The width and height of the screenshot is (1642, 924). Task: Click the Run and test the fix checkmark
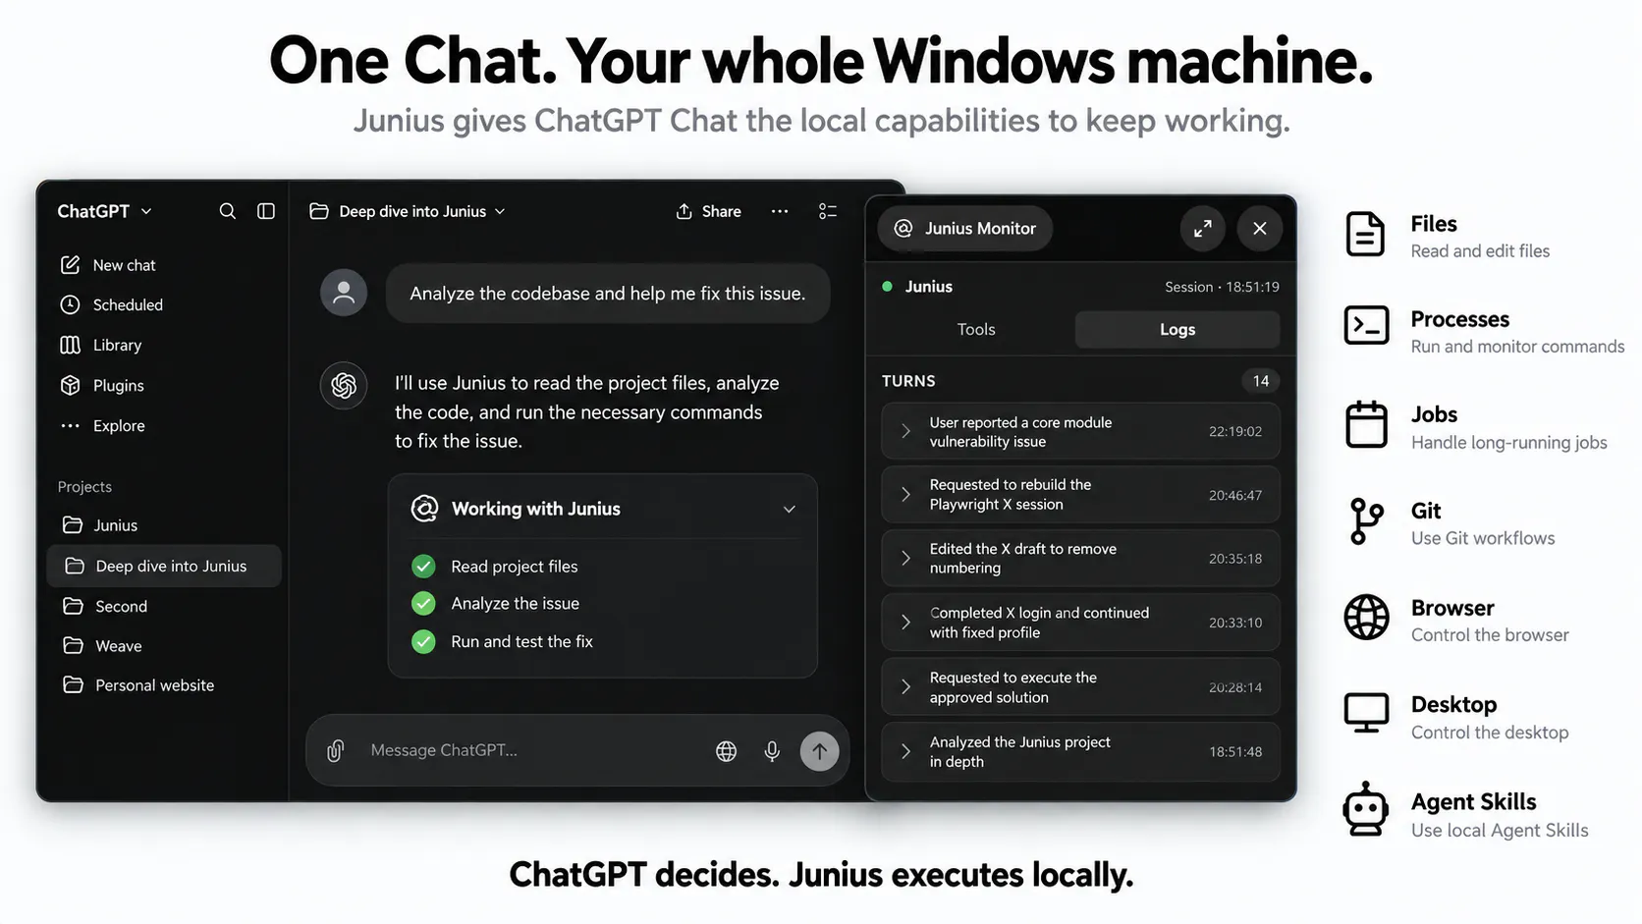(423, 642)
